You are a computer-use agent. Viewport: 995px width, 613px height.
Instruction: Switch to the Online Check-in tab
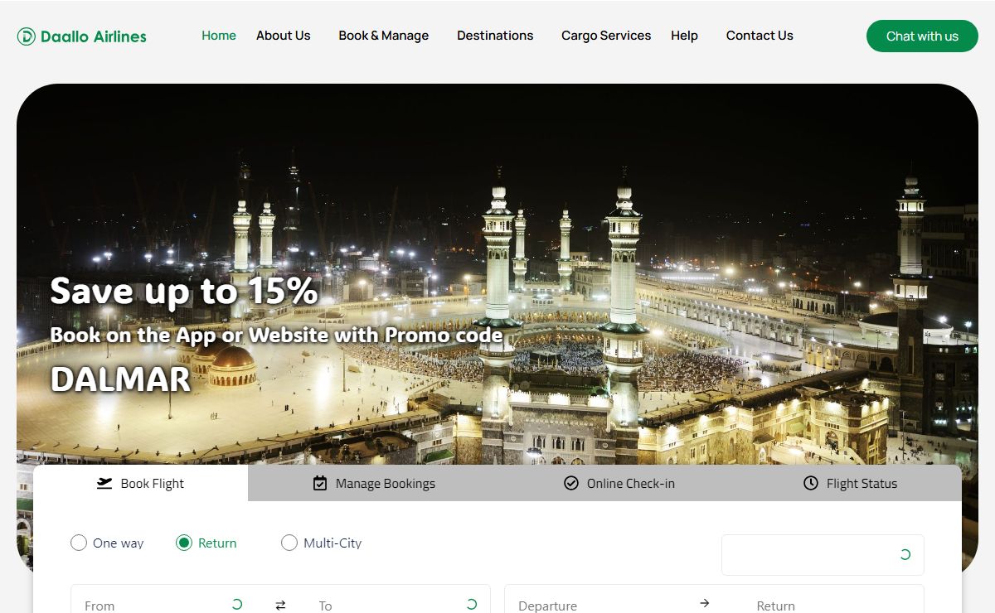(619, 483)
